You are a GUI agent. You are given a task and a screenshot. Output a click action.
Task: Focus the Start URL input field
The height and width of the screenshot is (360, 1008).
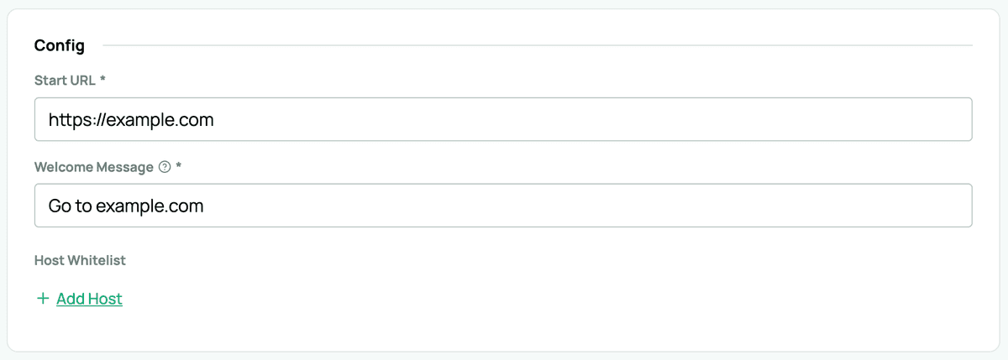coord(502,119)
